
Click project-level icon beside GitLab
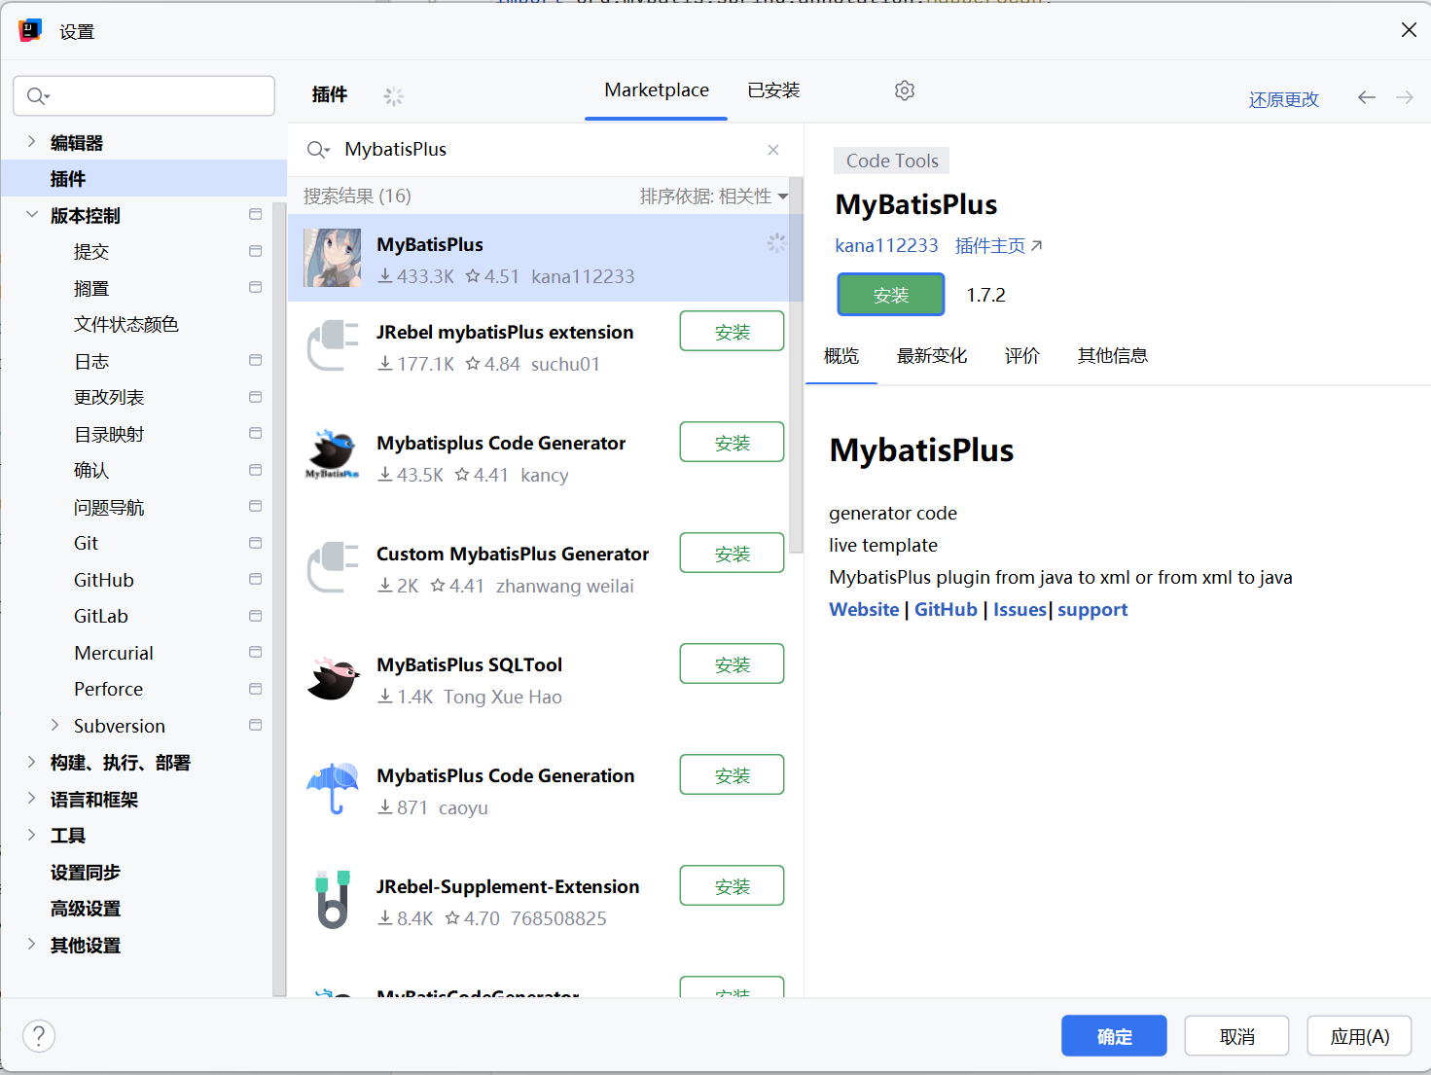pos(256,616)
